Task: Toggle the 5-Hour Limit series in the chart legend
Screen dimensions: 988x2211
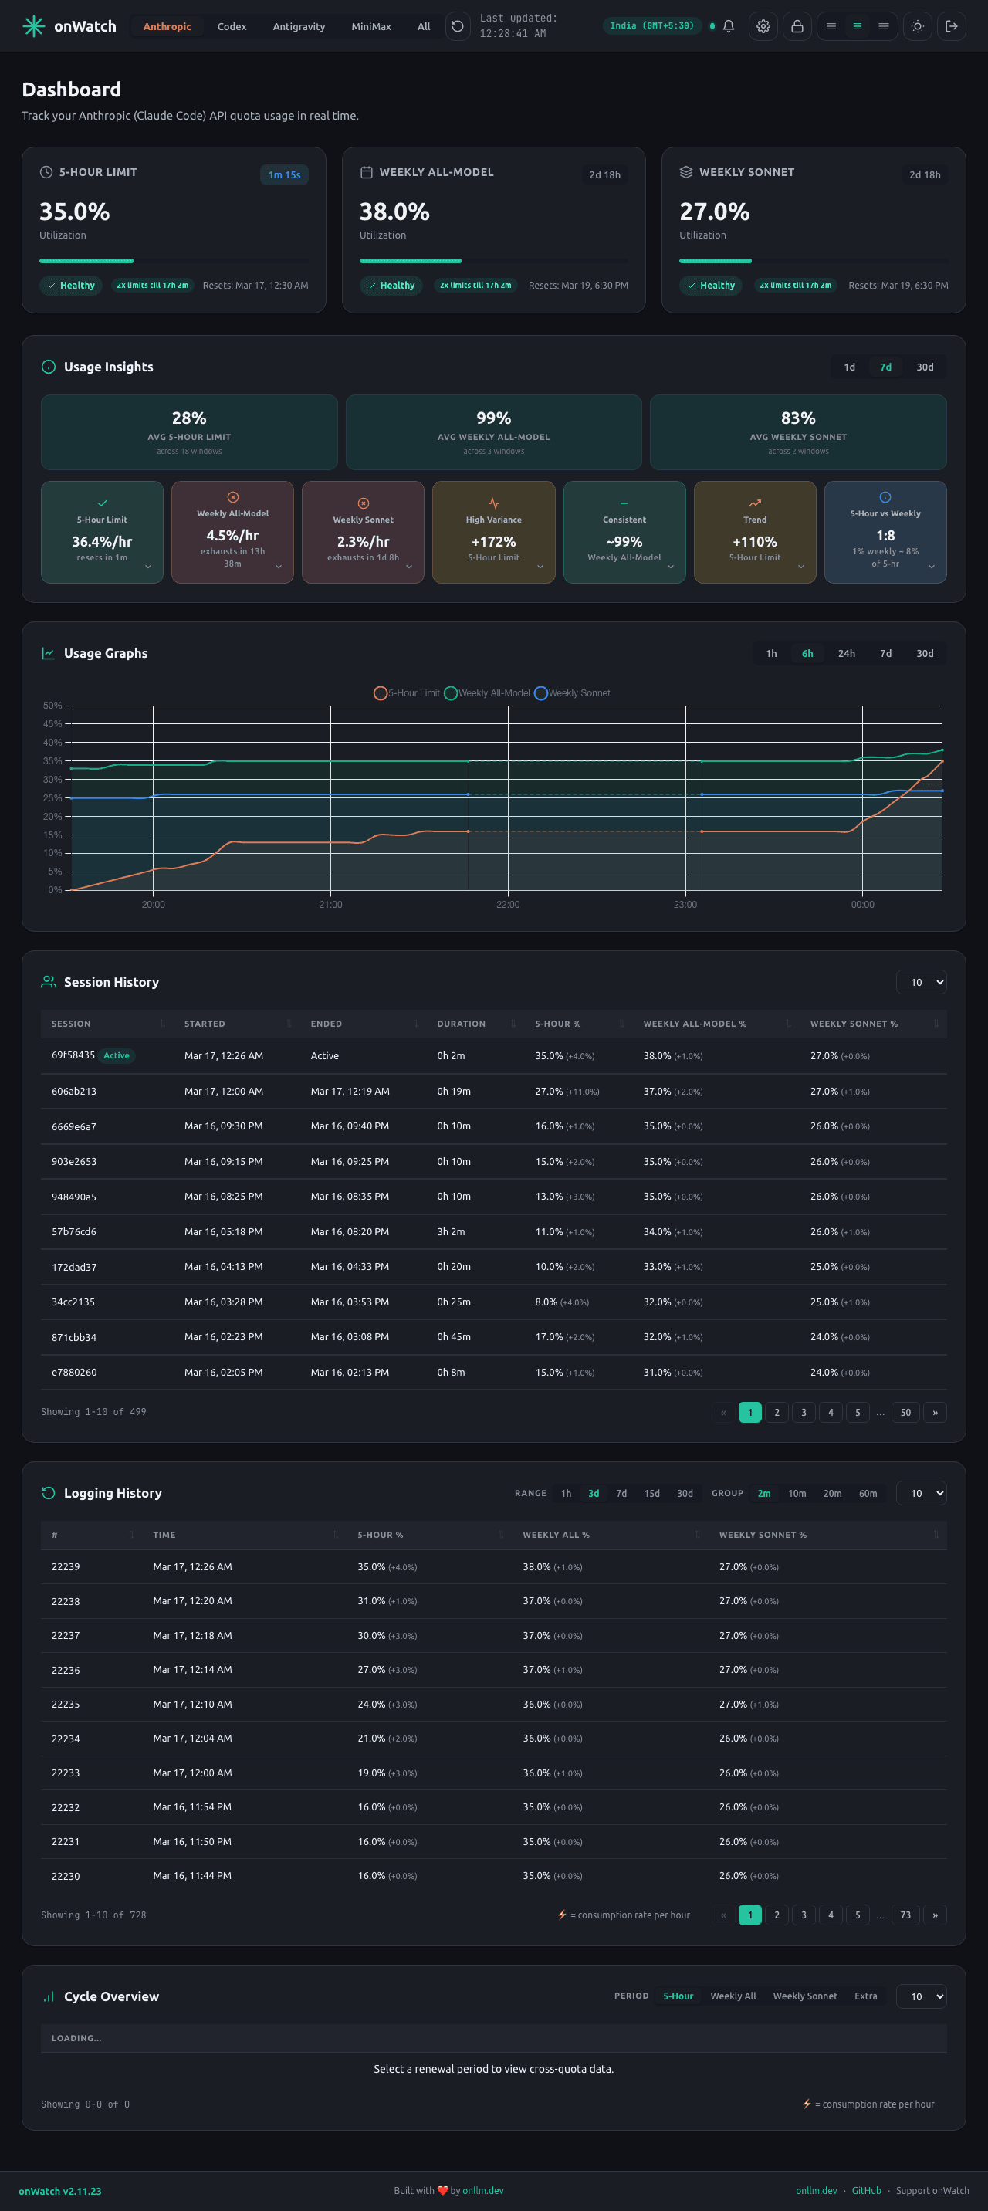Action: 407,692
